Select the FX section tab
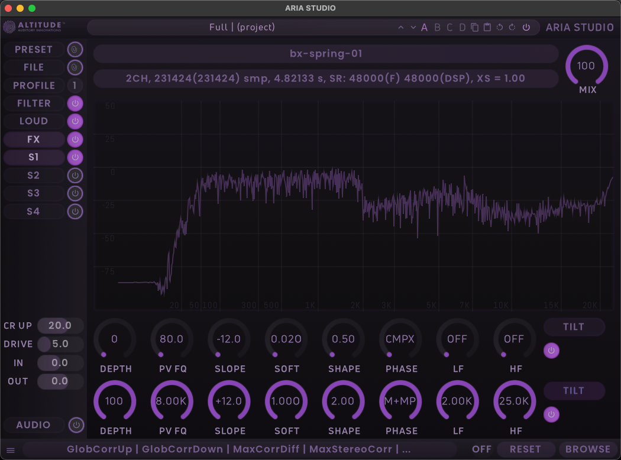This screenshot has height=460, width=621. pos(34,140)
